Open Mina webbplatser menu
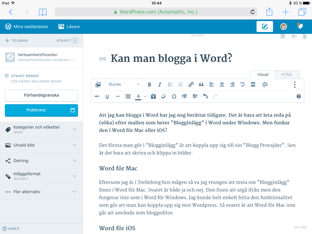 [27, 27]
